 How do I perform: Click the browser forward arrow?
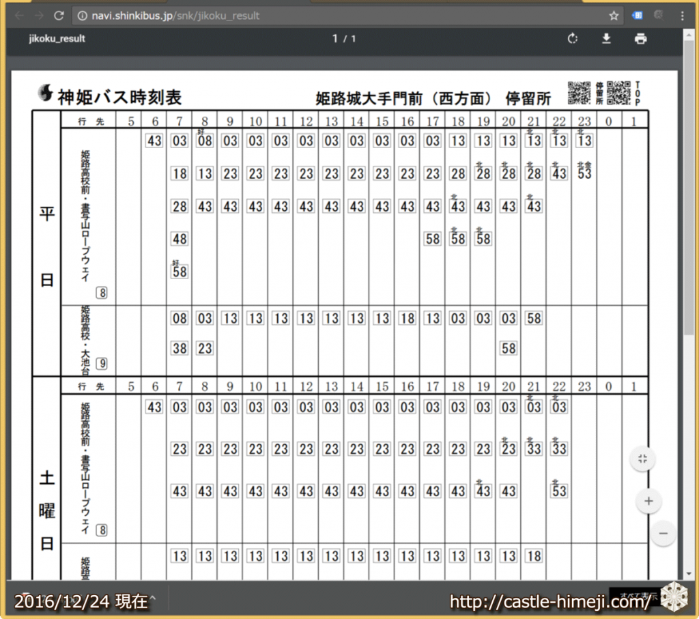click(38, 15)
